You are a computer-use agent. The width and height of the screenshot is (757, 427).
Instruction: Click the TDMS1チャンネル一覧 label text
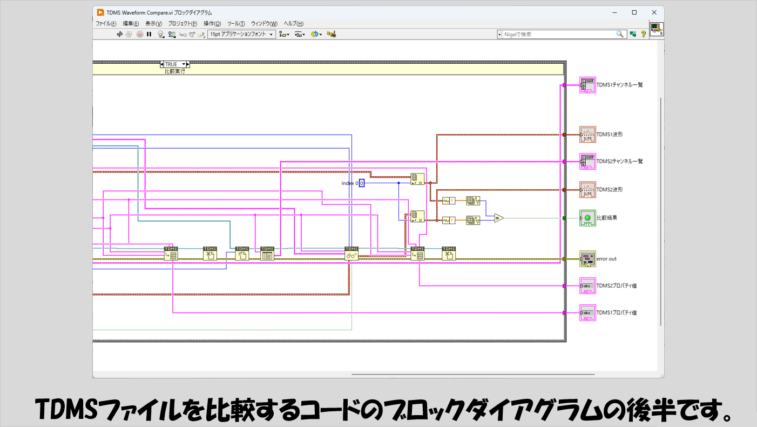[620, 85]
